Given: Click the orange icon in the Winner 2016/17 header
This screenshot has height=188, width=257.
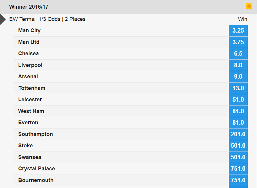Looking at the screenshot, I should click(249, 6).
